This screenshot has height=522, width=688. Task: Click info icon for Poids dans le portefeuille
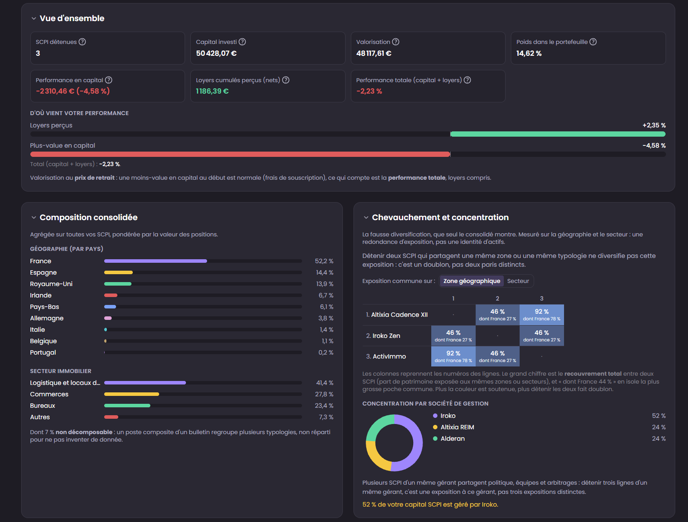[593, 42]
